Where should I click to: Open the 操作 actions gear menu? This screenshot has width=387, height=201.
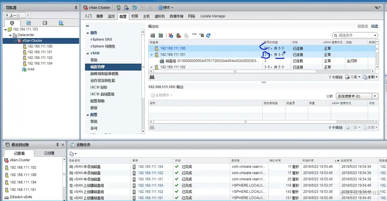tap(166, 7)
